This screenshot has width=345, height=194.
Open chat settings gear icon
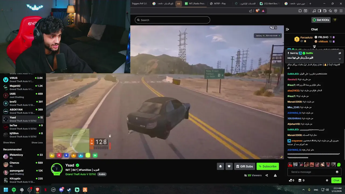coord(327,181)
